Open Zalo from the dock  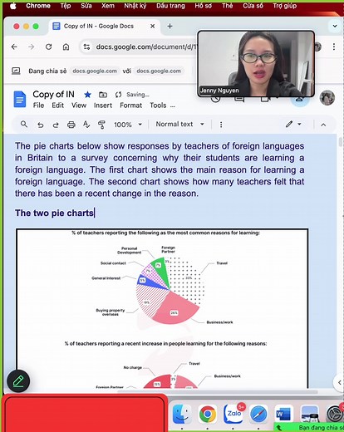(233, 414)
